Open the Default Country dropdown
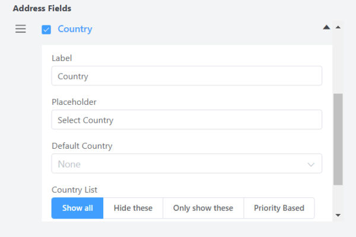Image resolution: width=356 pixels, height=237 pixels. (178, 164)
